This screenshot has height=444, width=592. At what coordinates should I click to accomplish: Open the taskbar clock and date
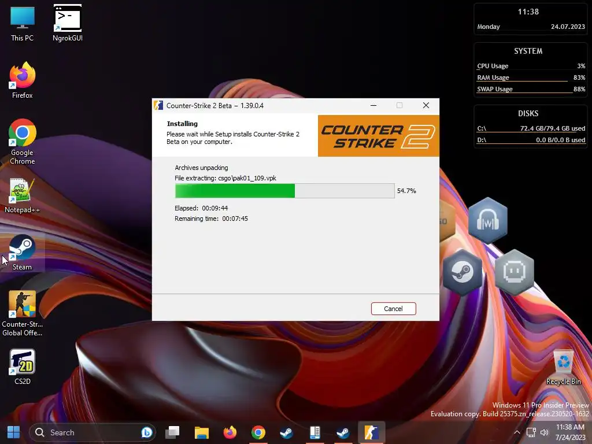click(570, 432)
